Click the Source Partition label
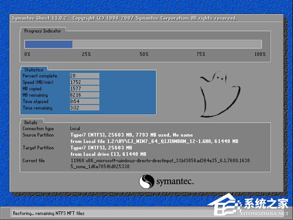The image size is (293, 220). (38, 134)
